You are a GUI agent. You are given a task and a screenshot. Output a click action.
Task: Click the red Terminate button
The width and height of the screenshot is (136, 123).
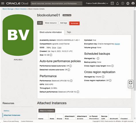coord(74,23)
